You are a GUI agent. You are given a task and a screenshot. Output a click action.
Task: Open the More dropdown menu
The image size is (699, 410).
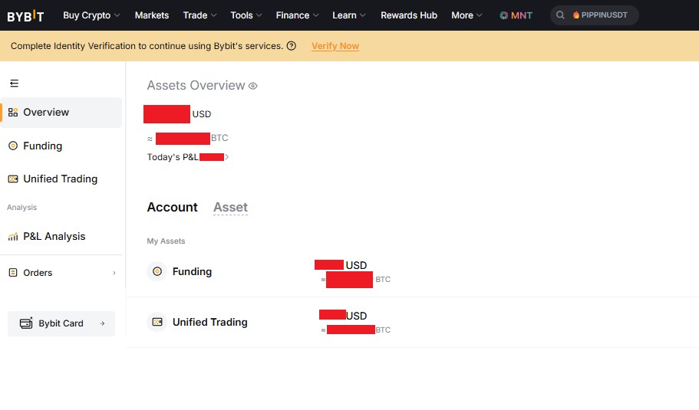[x=467, y=15]
